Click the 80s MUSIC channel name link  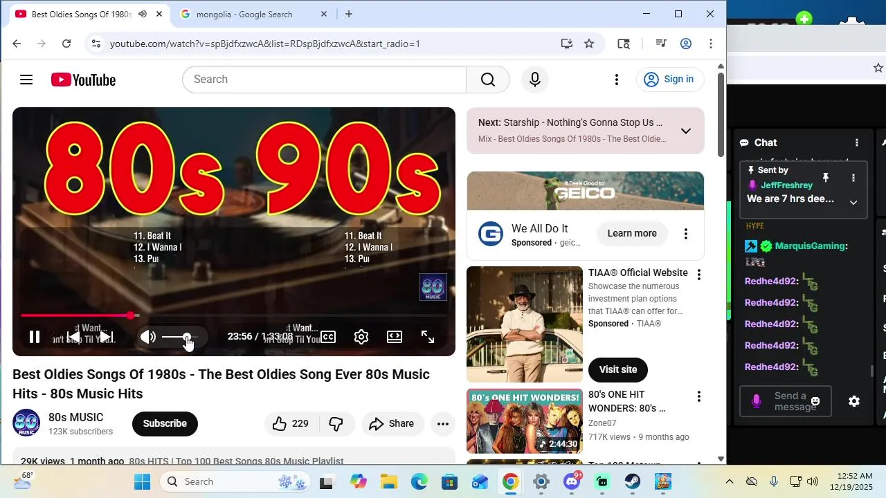point(75,417)
